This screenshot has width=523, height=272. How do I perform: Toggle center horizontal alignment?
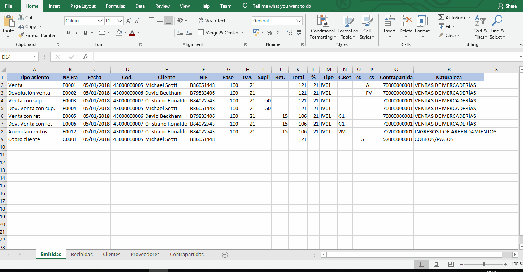tap(160, 32)
